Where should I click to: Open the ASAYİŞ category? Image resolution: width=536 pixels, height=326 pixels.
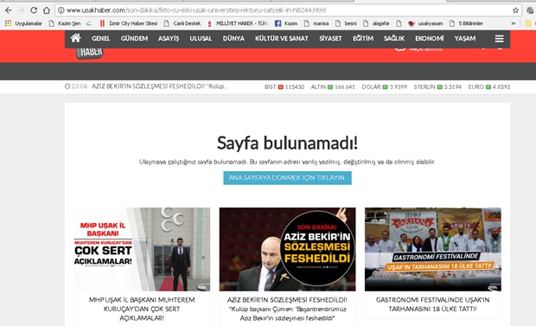tap(169, 39)
